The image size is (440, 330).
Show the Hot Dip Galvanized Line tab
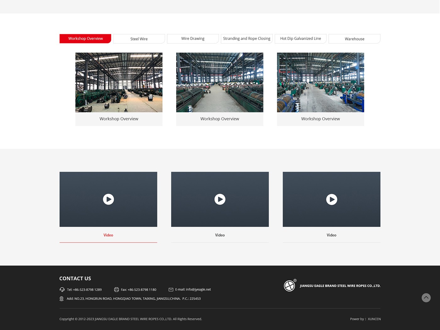pyautogui.click(x=300, y=39)
